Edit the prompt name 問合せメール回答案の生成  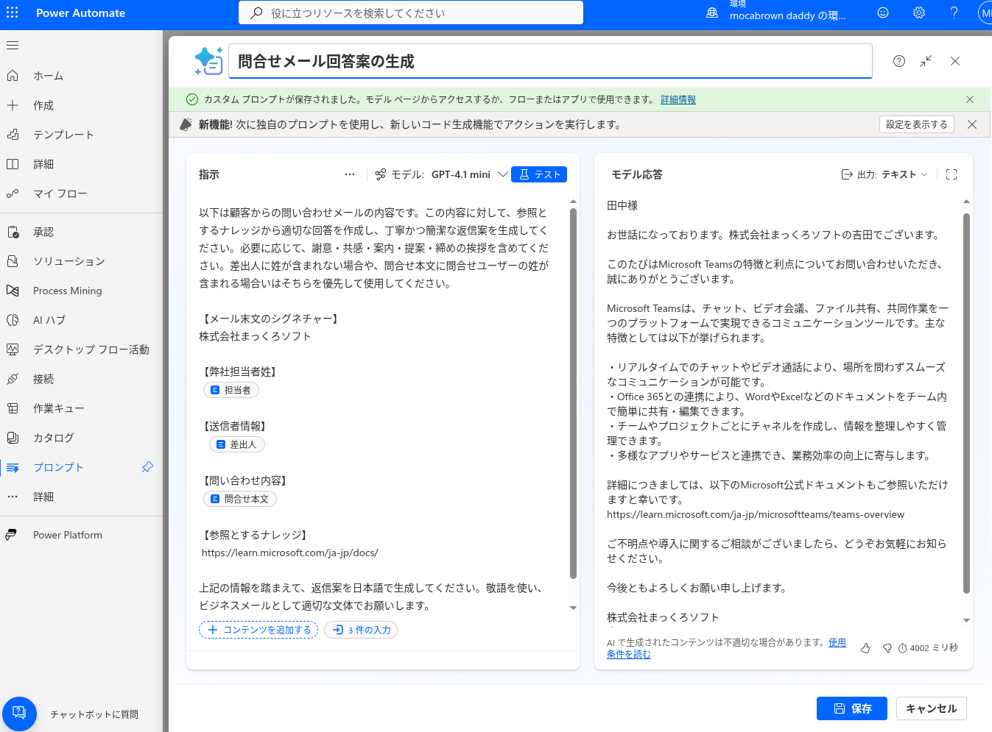click(x=551, y=61)
